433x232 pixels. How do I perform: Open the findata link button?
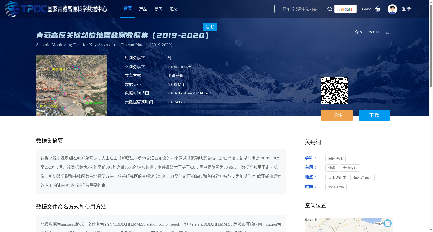(346, 9)
